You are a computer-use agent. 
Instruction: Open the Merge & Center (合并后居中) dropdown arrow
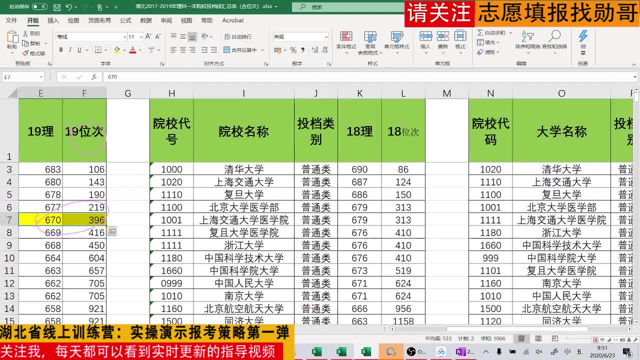[262, 50]
